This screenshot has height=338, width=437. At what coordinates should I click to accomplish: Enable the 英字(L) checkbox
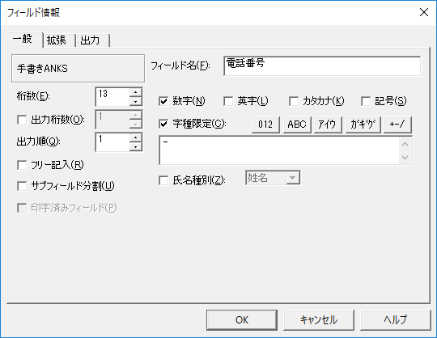228,101
